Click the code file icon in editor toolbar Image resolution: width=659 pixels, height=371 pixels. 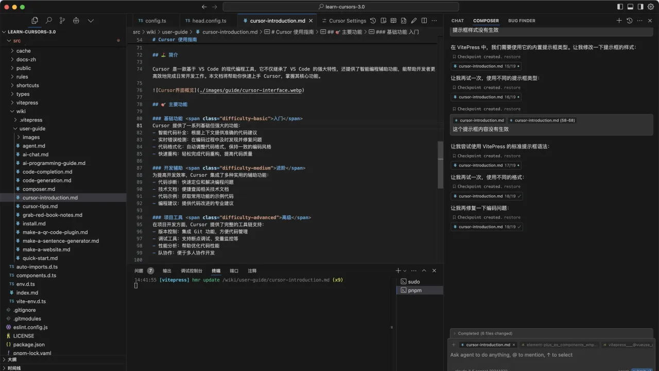404,21
